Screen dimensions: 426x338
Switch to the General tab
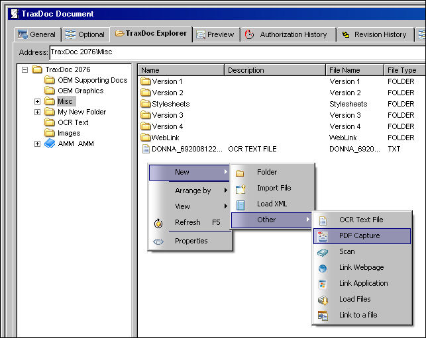[x=37, y=34]
